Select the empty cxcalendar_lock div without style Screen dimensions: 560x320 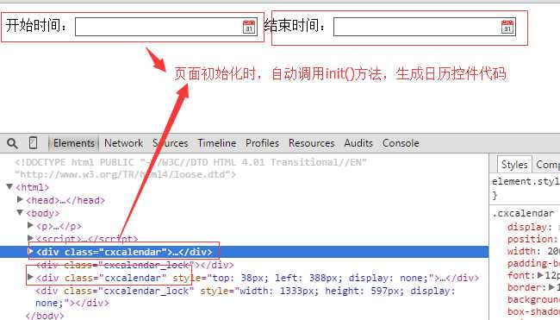[135, 266]
